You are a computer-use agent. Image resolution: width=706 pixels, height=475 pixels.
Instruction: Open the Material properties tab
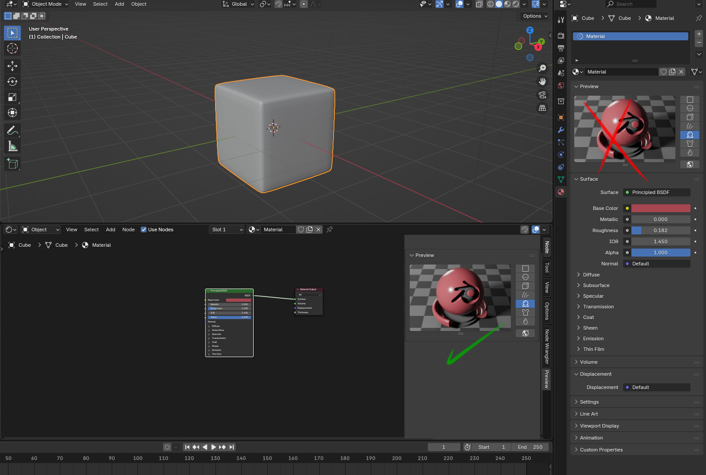(561, 192)
